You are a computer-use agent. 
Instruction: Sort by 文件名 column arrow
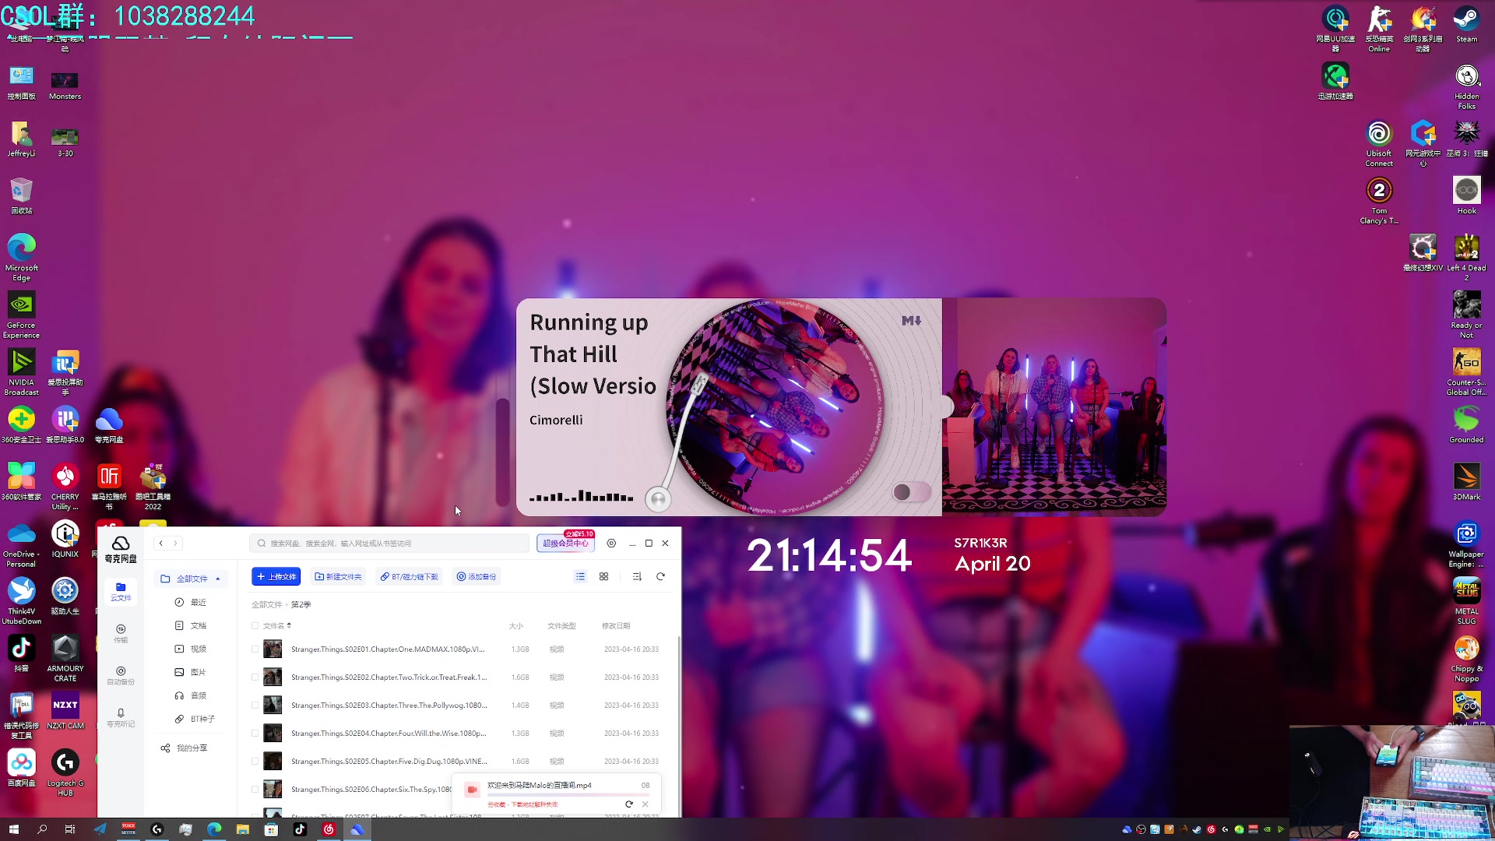[289, 625]
